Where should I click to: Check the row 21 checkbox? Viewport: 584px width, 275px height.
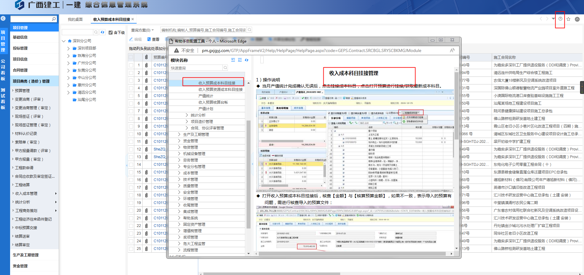point(131,218)
